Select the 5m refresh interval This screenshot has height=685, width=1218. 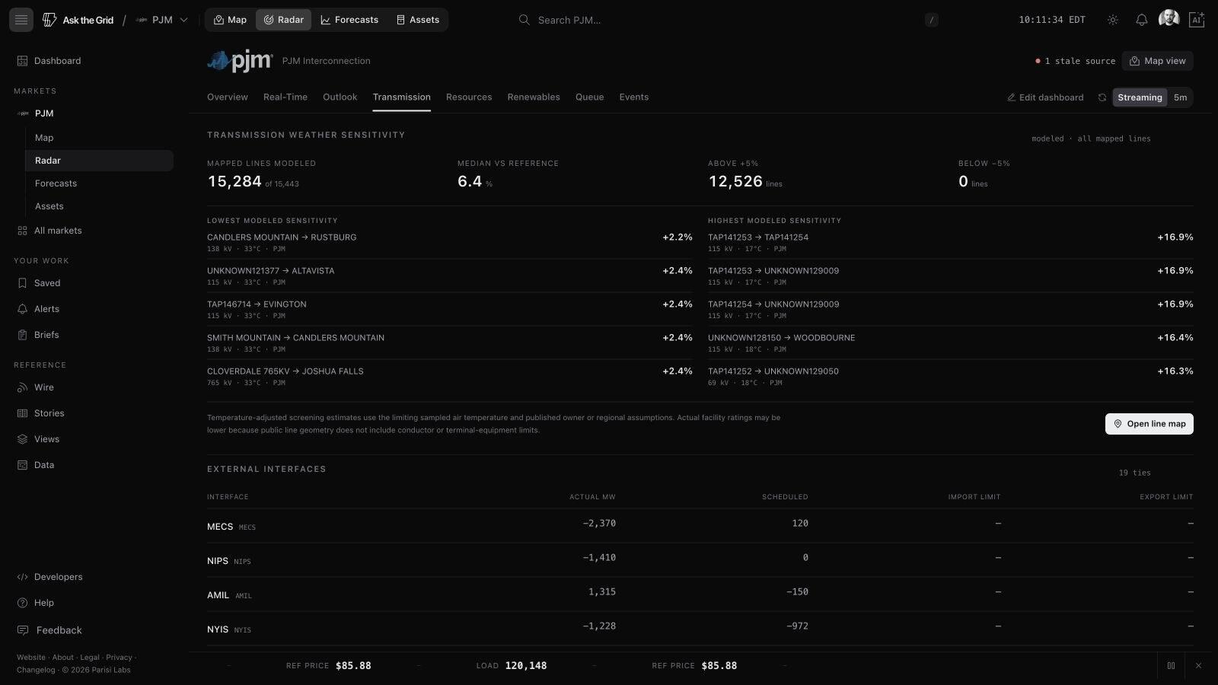point(1180,97)
